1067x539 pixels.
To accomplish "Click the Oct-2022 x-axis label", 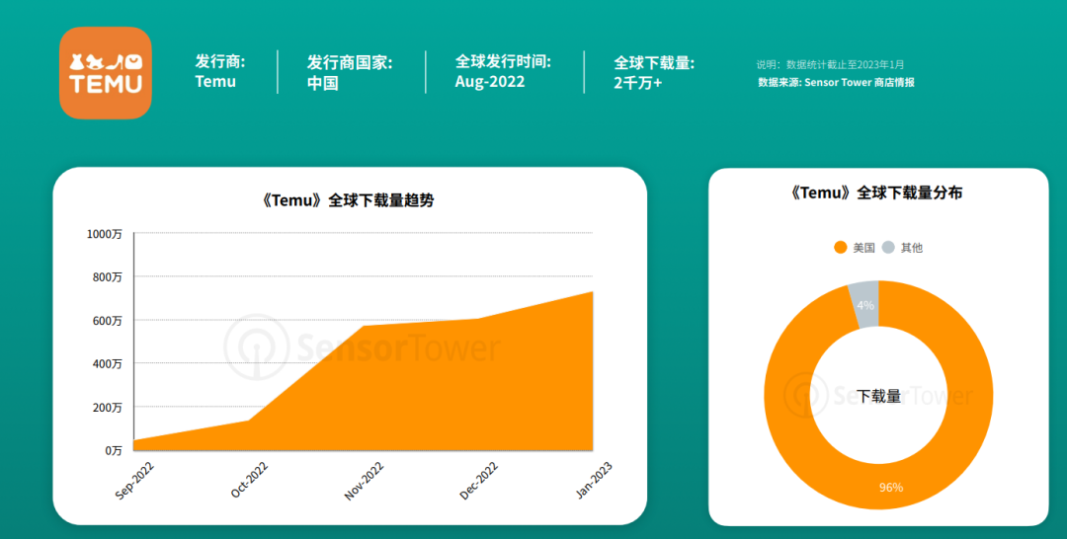I will tap(250, 480).
